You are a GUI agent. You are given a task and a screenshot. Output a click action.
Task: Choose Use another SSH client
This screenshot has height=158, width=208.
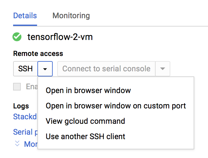pos(85,137)
